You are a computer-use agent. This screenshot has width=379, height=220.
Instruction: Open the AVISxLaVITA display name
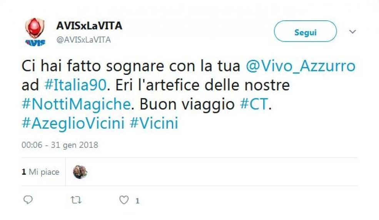(x=89, y=26)
